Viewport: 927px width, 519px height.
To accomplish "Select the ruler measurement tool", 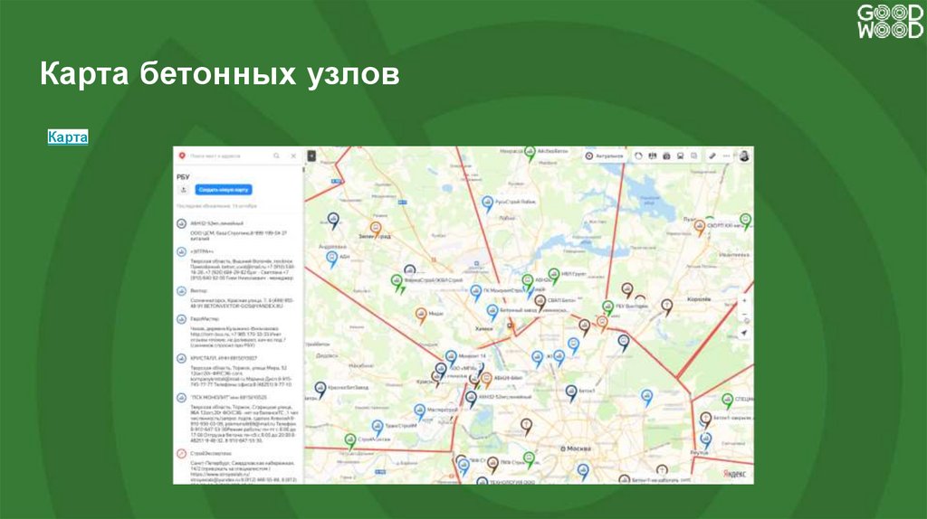I will click(x=712, y=156).
